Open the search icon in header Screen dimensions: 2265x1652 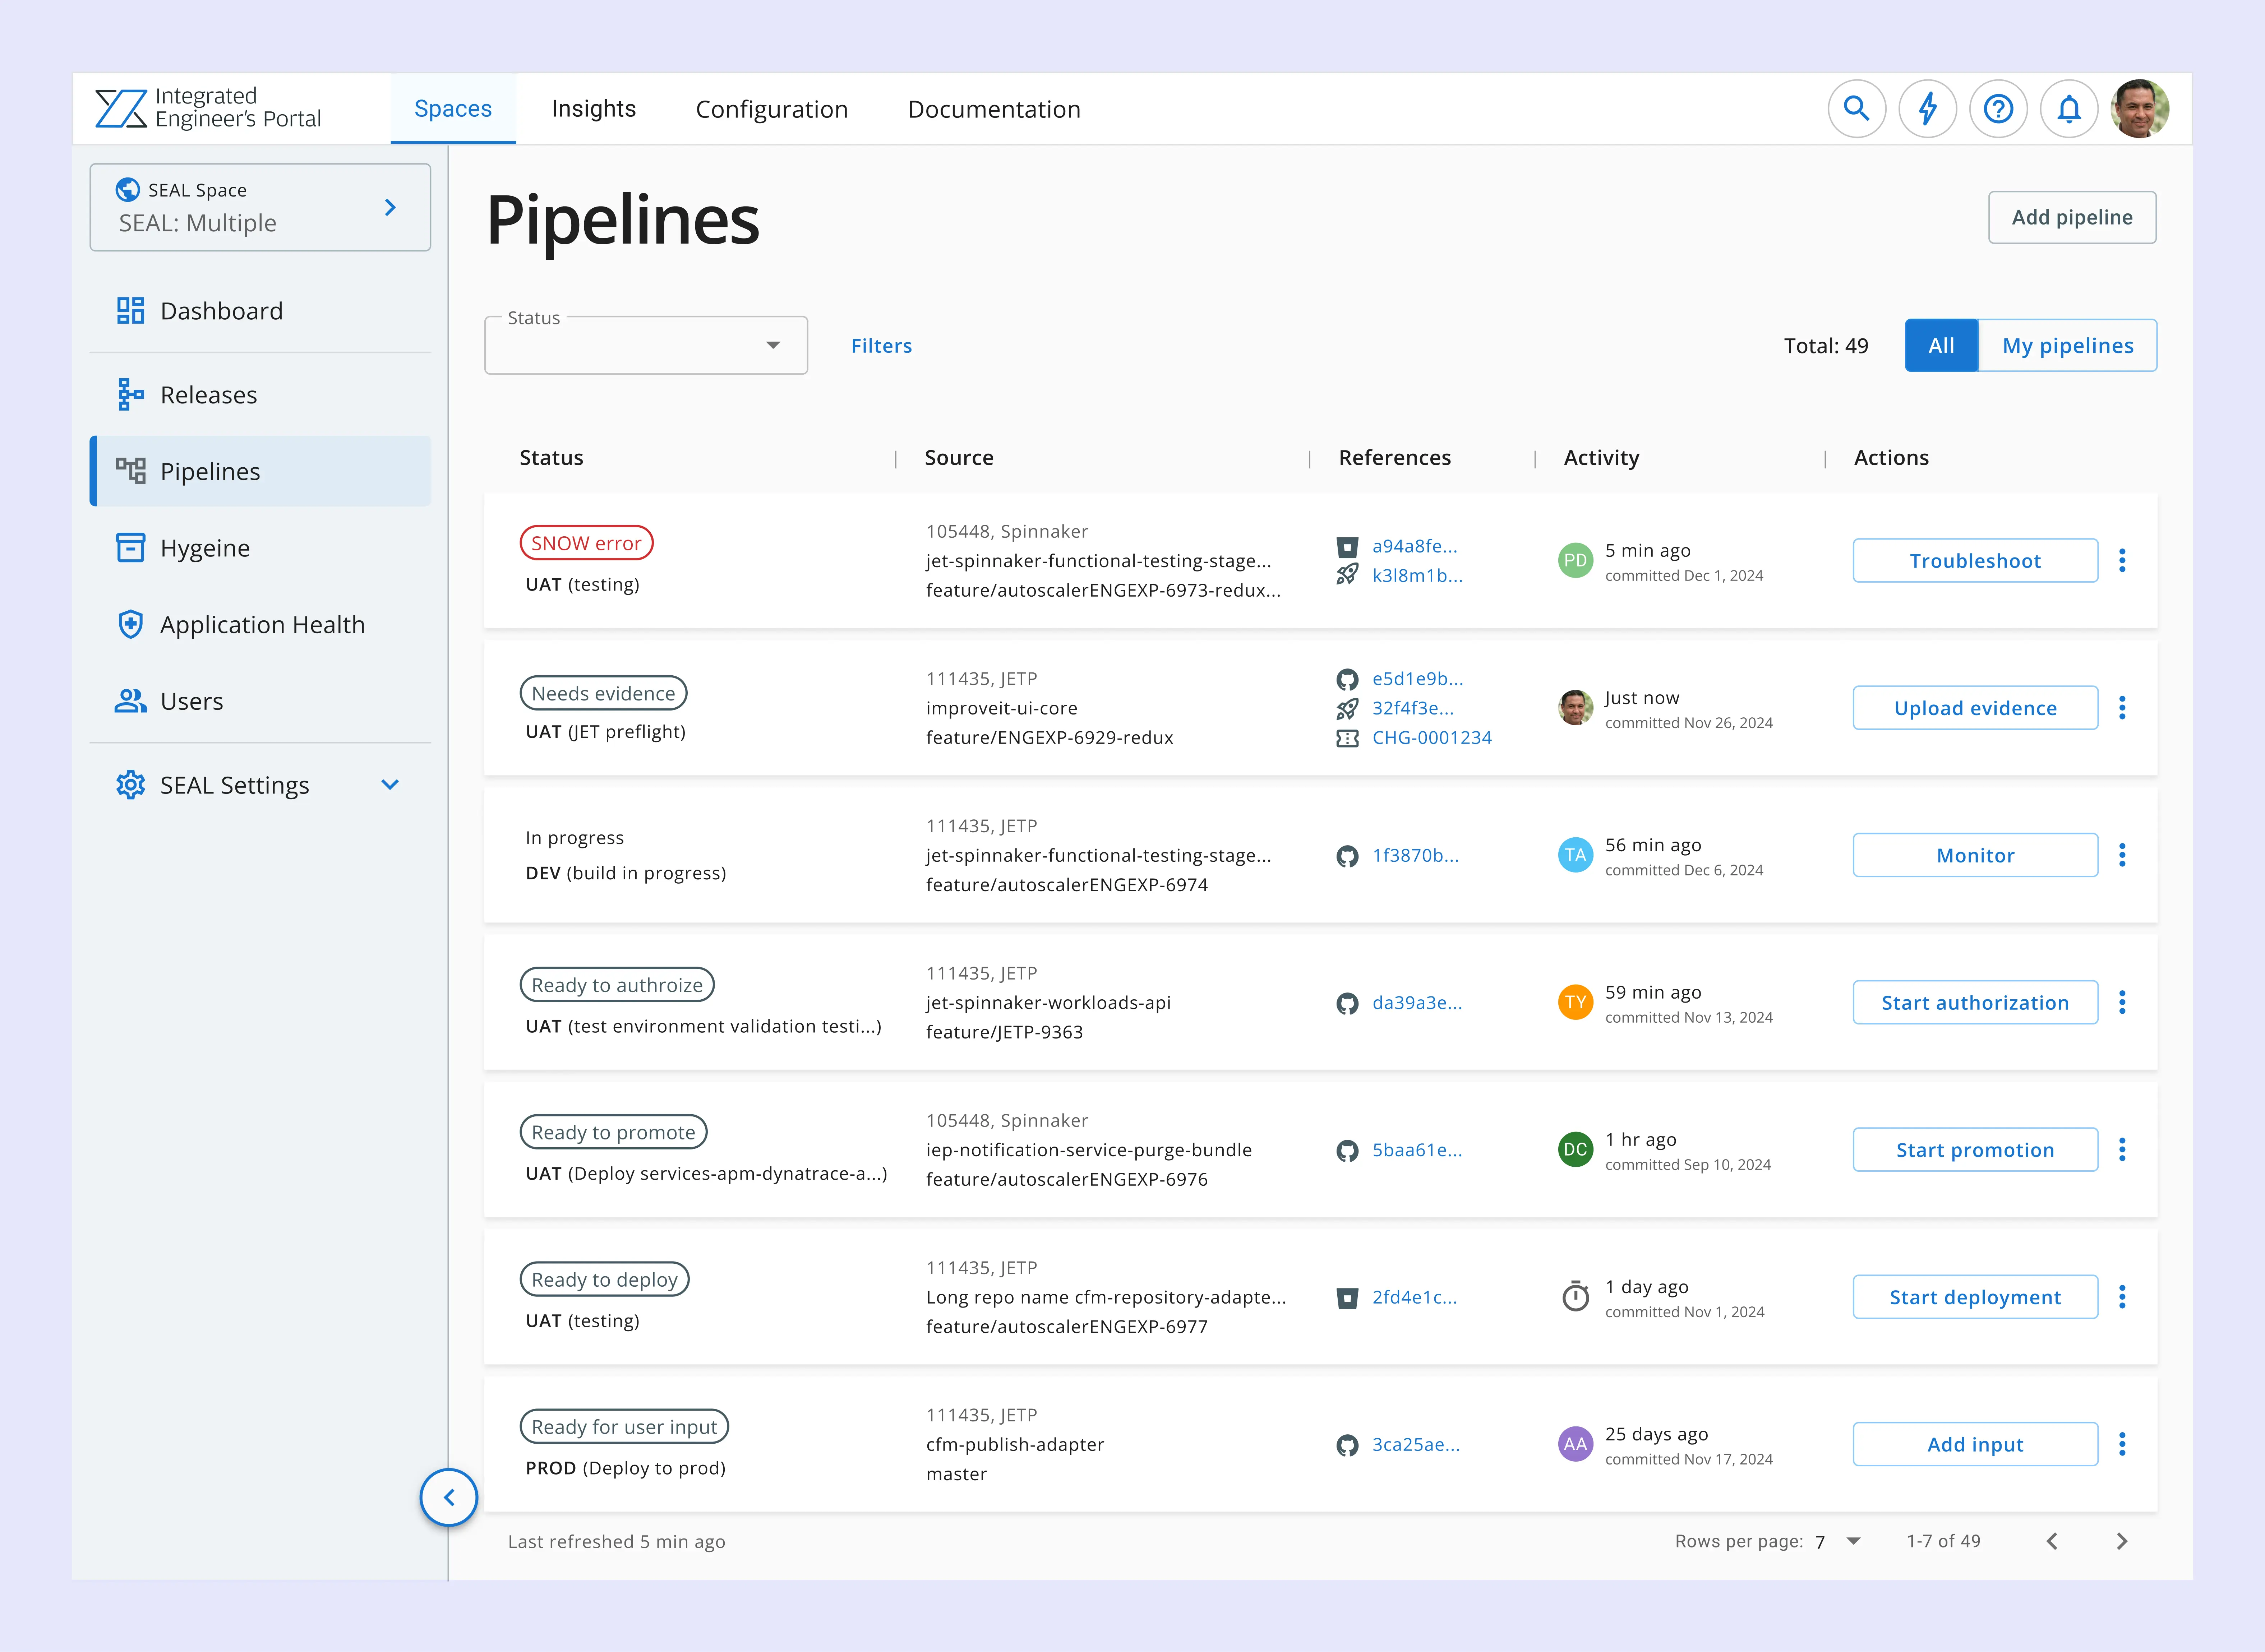click(x=1856, y=109)
